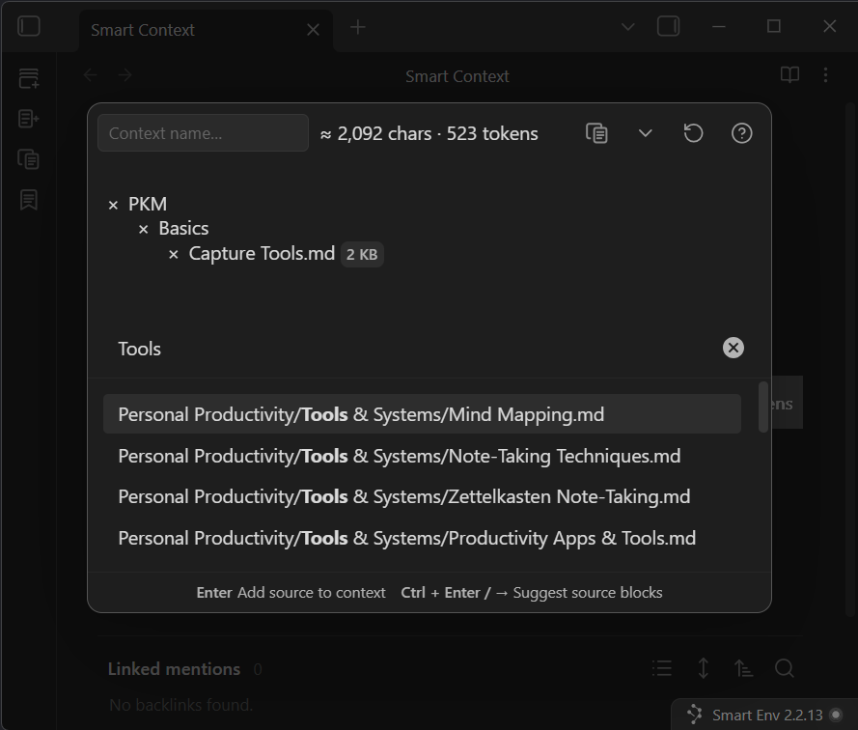
Task: Select the Zettelkasten Note-Taking.md suggestion
Action: (403, 496)
